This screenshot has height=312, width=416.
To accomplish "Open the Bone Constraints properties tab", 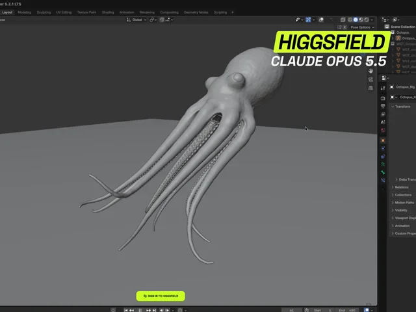I will pos(383,180).
